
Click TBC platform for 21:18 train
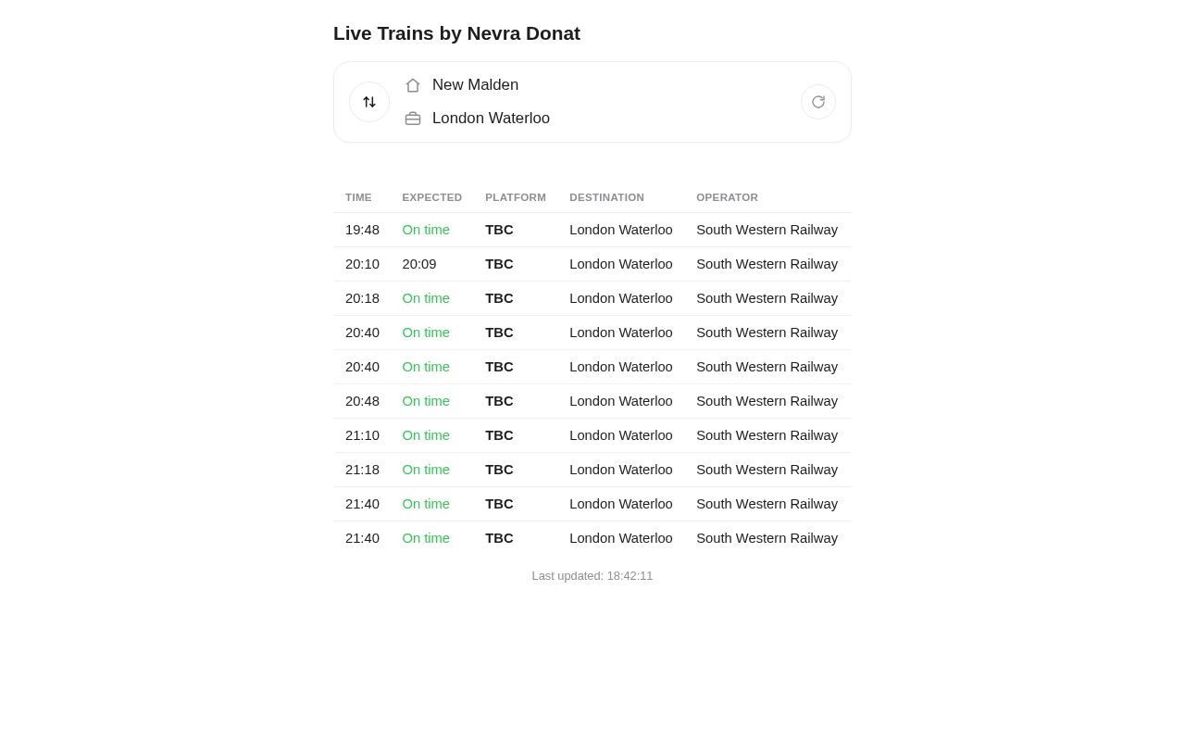coord(499,470)
